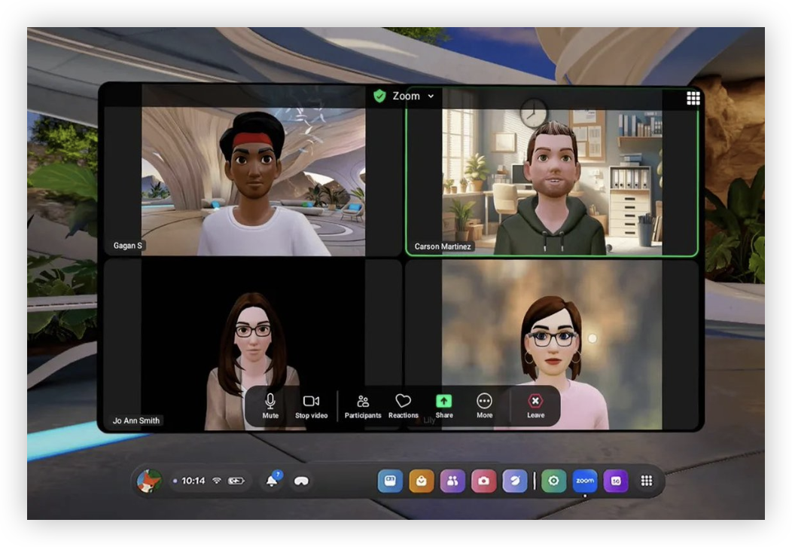Click the name label Carson Martinez
792x547 pixels.
[x=443, y=246]
